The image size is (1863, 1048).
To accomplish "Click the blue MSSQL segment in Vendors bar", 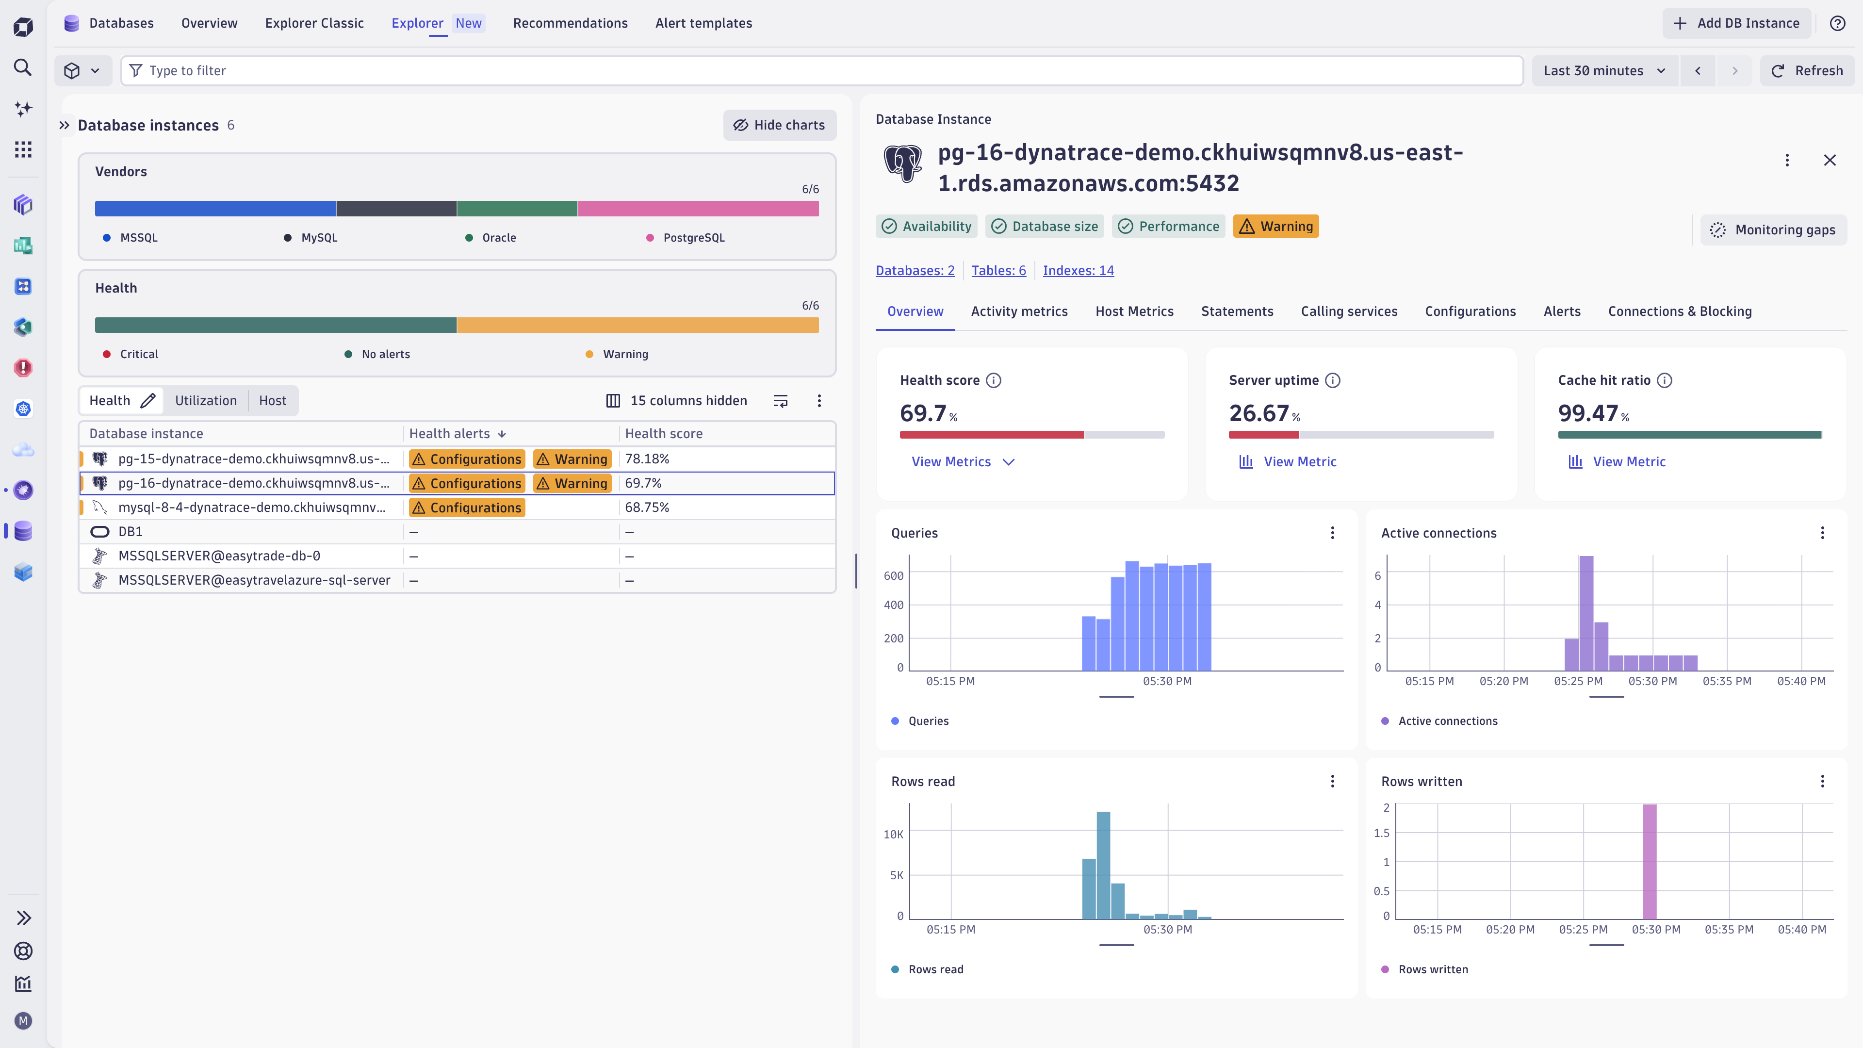I will 215,208.
